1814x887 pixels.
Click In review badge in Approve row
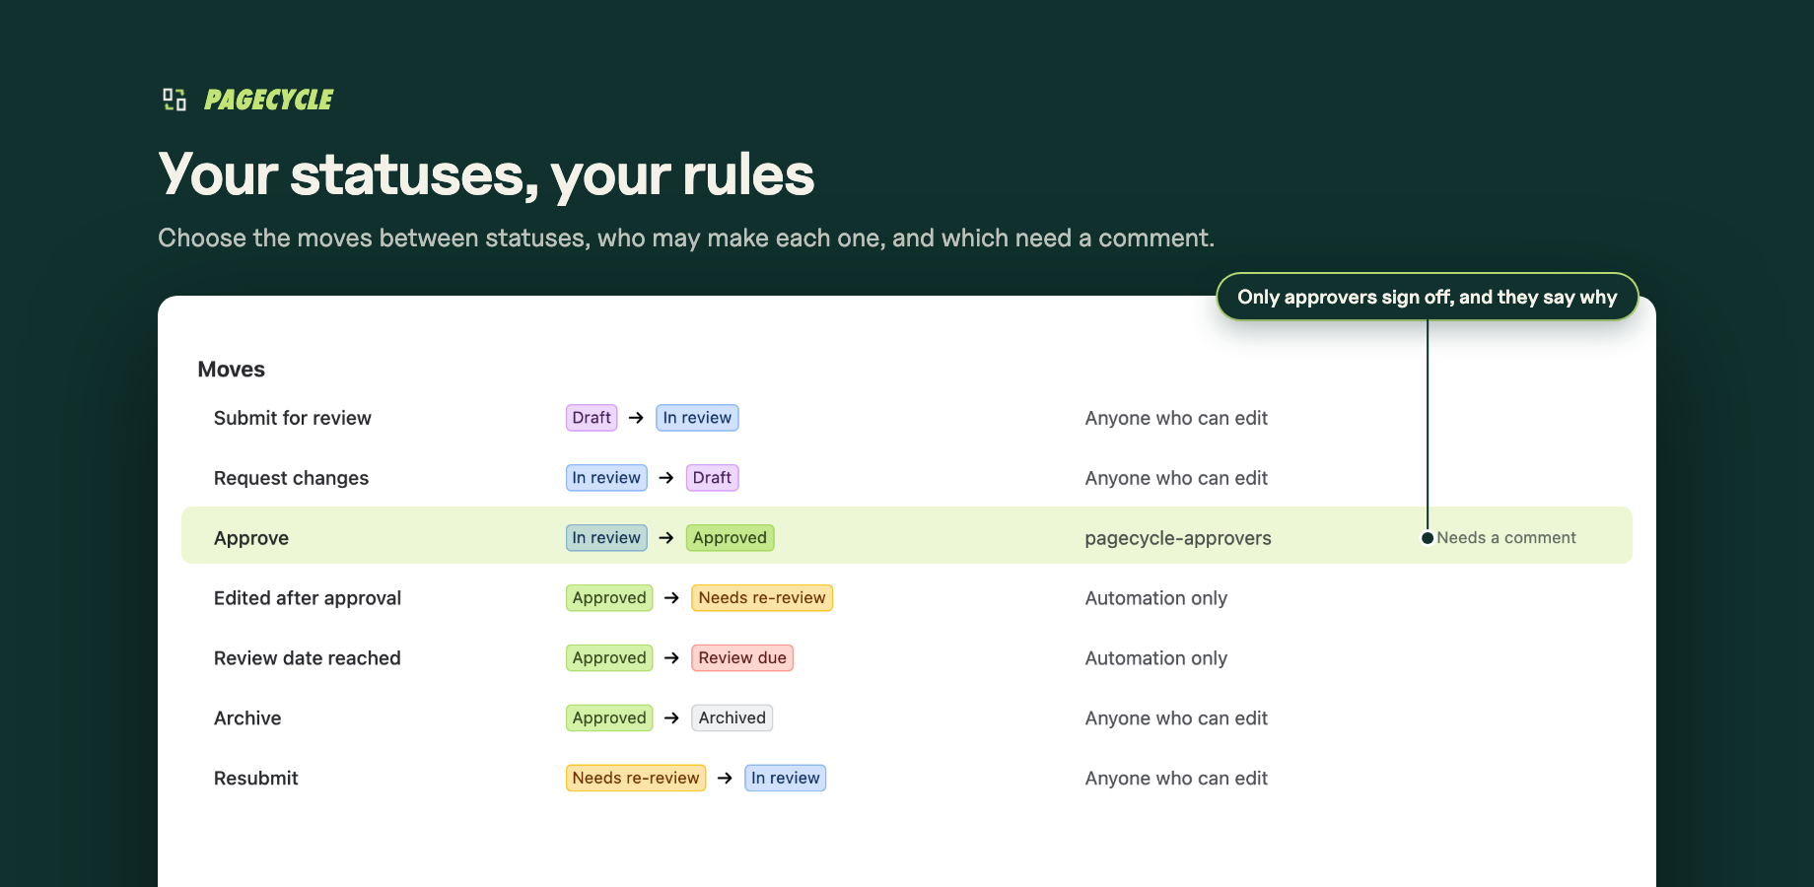point(606,538)
